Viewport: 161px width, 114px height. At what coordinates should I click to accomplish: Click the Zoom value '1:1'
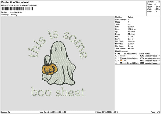[156, 12]
